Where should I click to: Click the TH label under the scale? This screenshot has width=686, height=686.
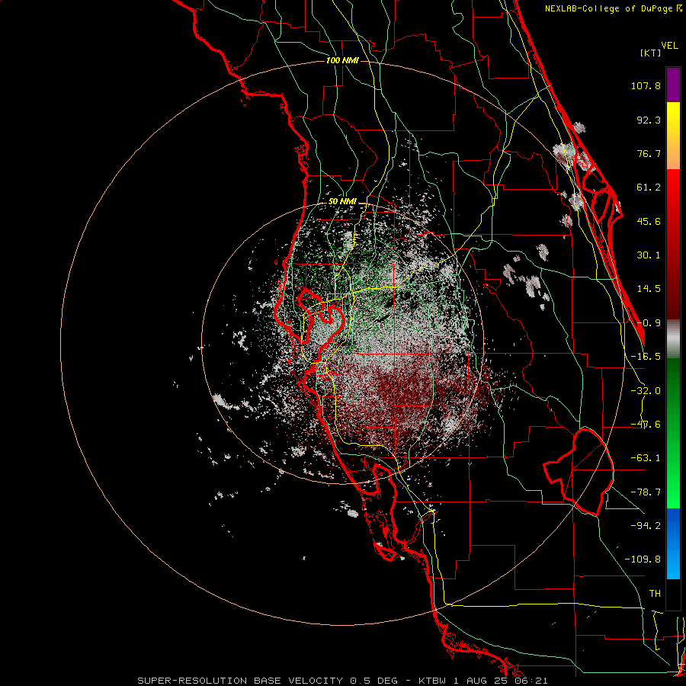coord(655,594)
